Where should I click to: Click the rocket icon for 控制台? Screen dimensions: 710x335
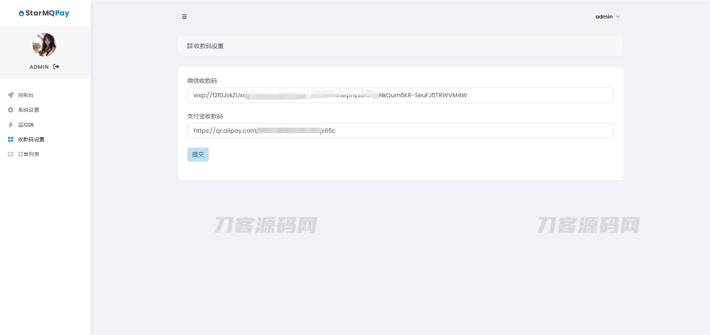point(11,95)
